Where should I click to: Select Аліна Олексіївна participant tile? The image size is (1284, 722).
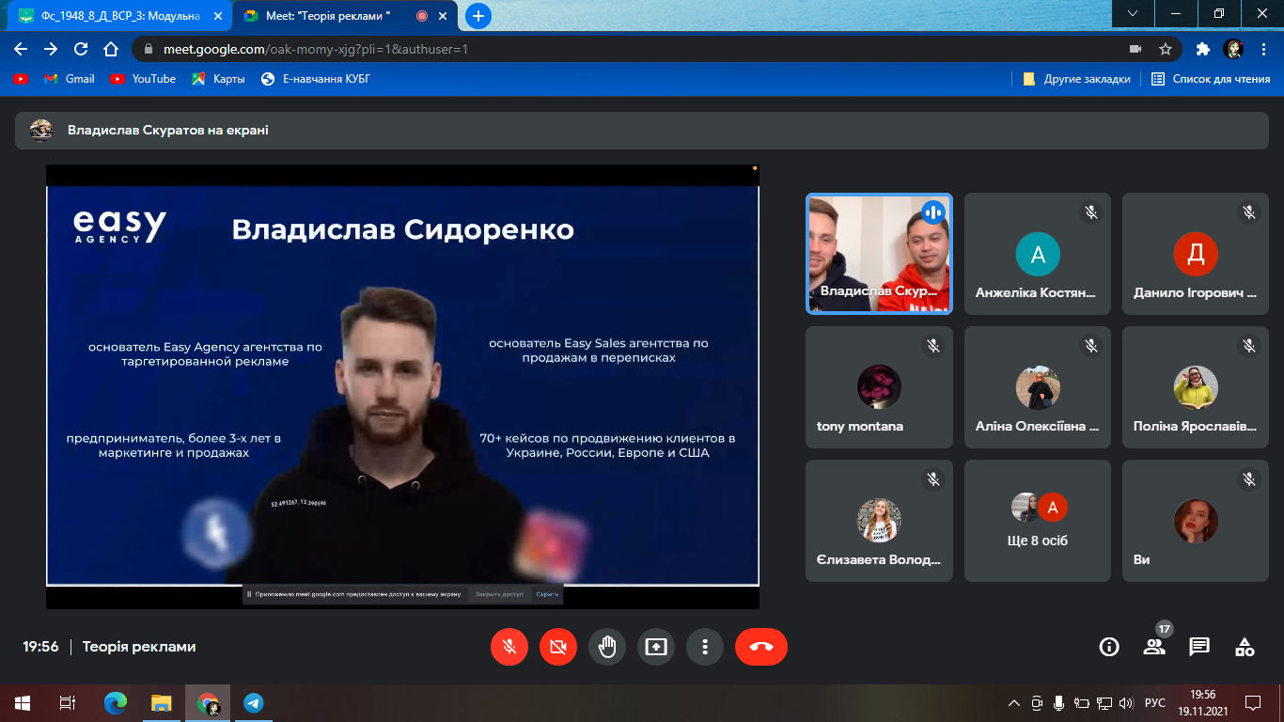[1038, 387]
